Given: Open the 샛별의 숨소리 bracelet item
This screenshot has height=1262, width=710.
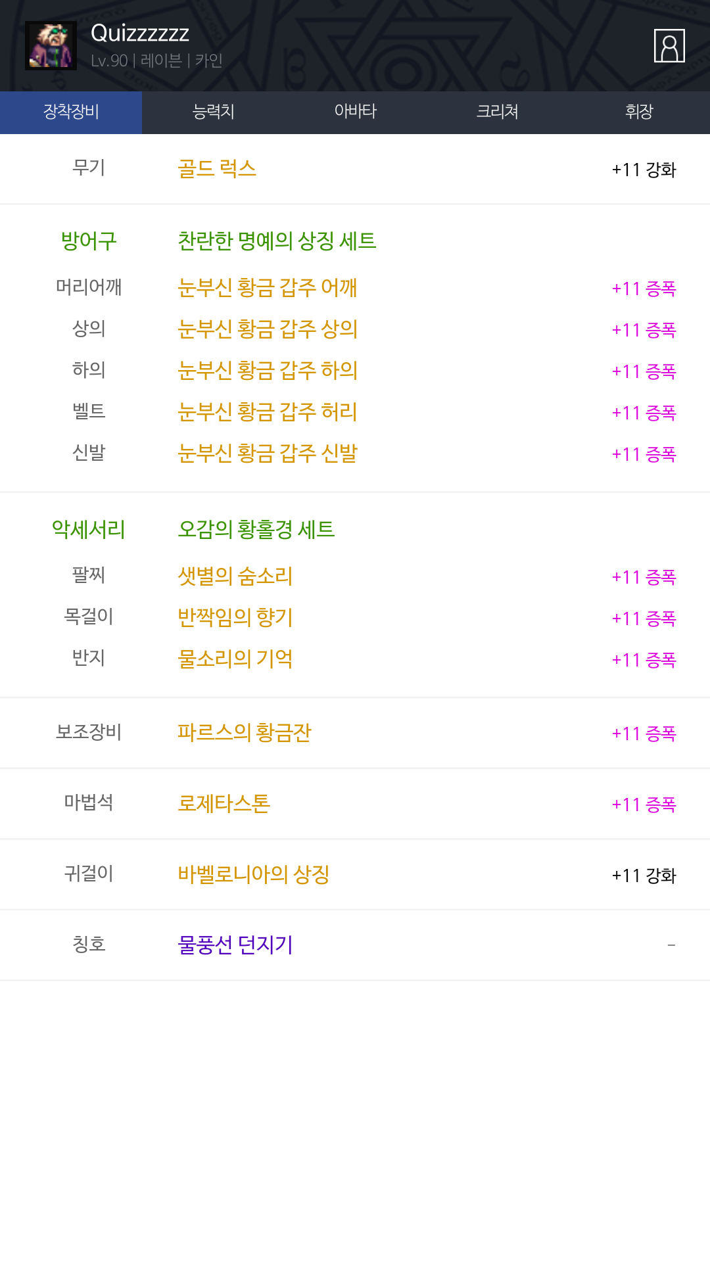Looking at the screenshot, I should pos(235,576).
